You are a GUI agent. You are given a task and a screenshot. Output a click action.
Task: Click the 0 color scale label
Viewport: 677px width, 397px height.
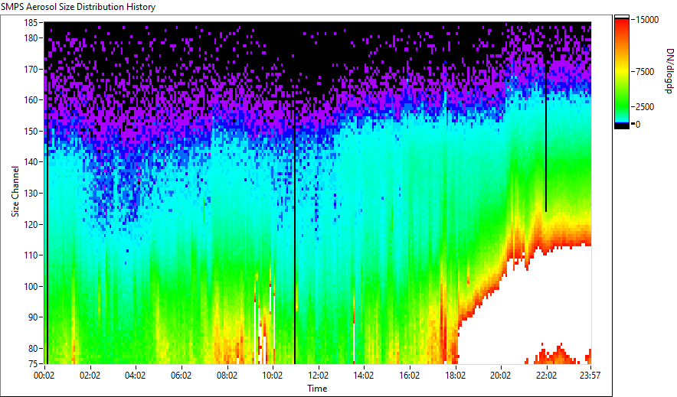click(x=638, y=124)
